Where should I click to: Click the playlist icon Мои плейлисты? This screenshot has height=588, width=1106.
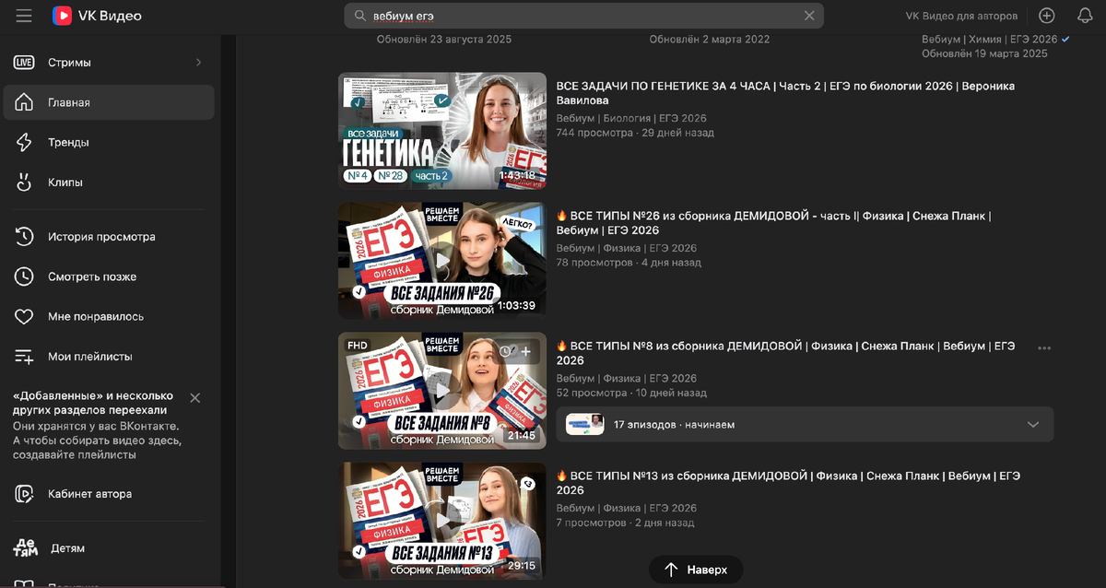point(24,357)
